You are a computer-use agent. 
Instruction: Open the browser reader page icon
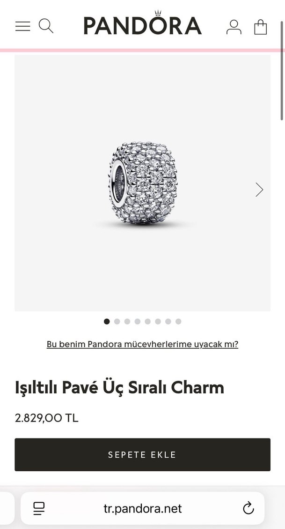point(39,508)
